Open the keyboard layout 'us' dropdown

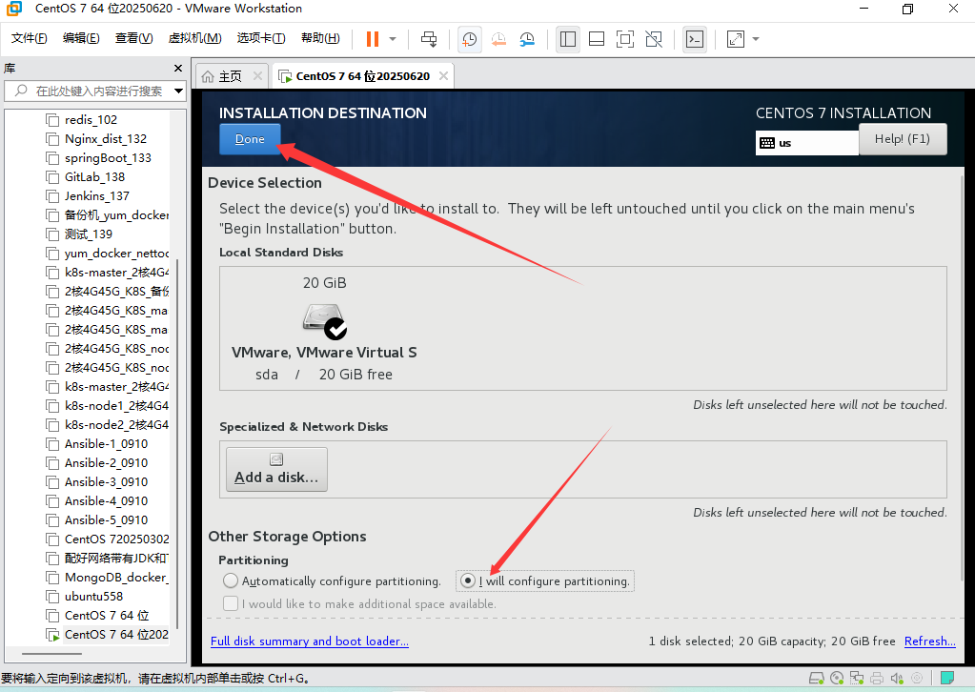806,142
